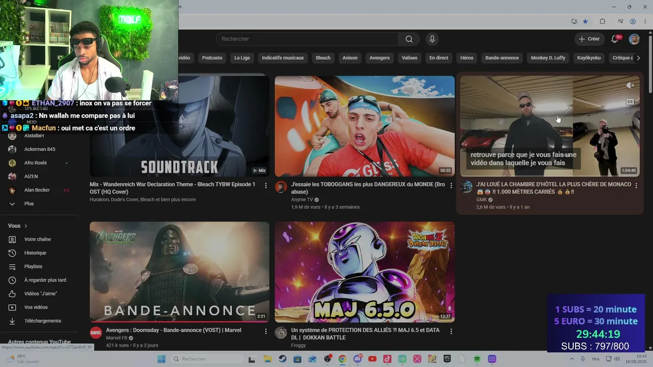The width and height of the screenshot is (653, 367).
Task: Select the Avengers filter chip
Action: pyautogui.click(x=380, y=58)
